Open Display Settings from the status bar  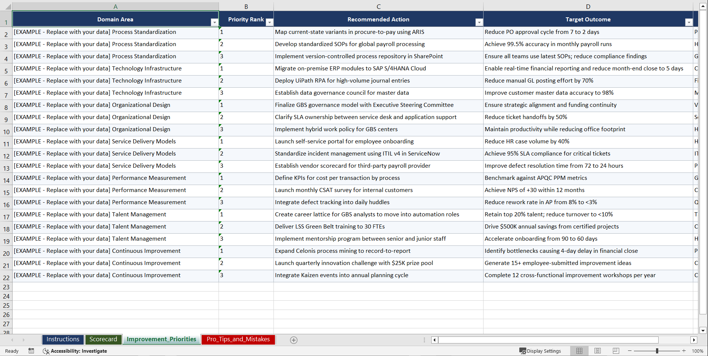tap(540, 351)
